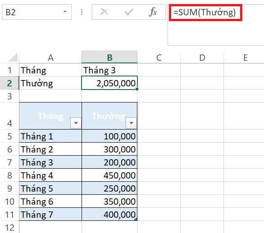Viewport: 264px width, 233px height.
Task: Click the Cancel X formula icon
Action: (x=104, y=12)
